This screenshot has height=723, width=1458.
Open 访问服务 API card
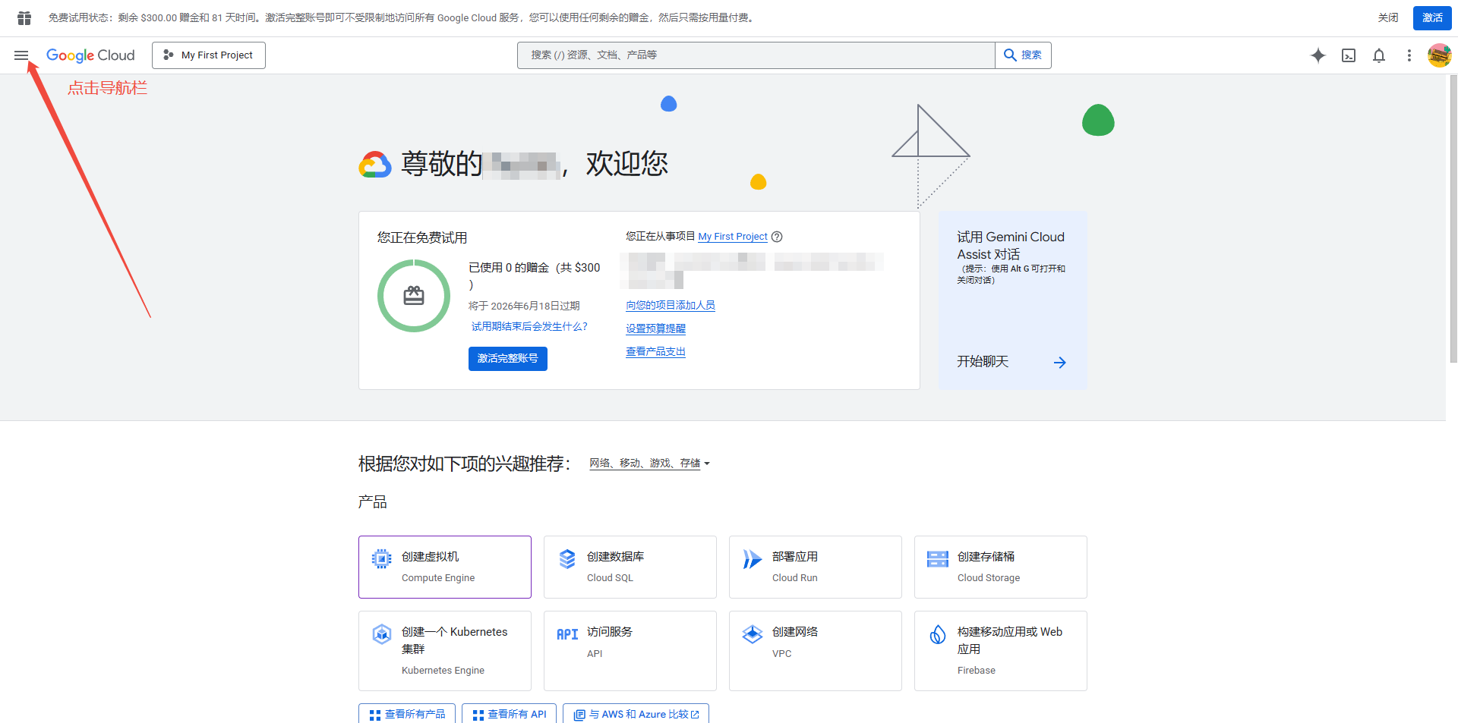click(x=630, y=651)
